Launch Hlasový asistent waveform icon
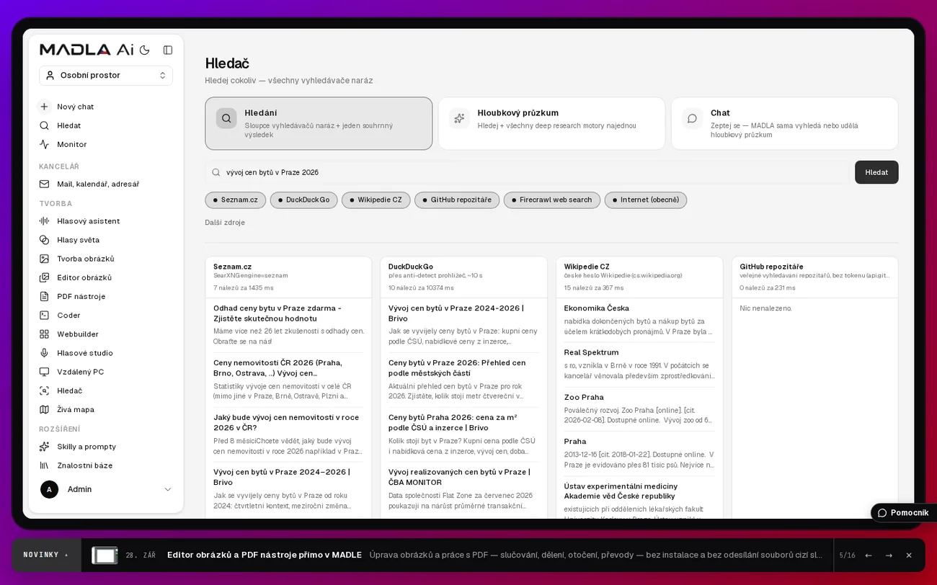Image resolution: width=937 pixels, height=585 pixels. [x=44, y=221]
